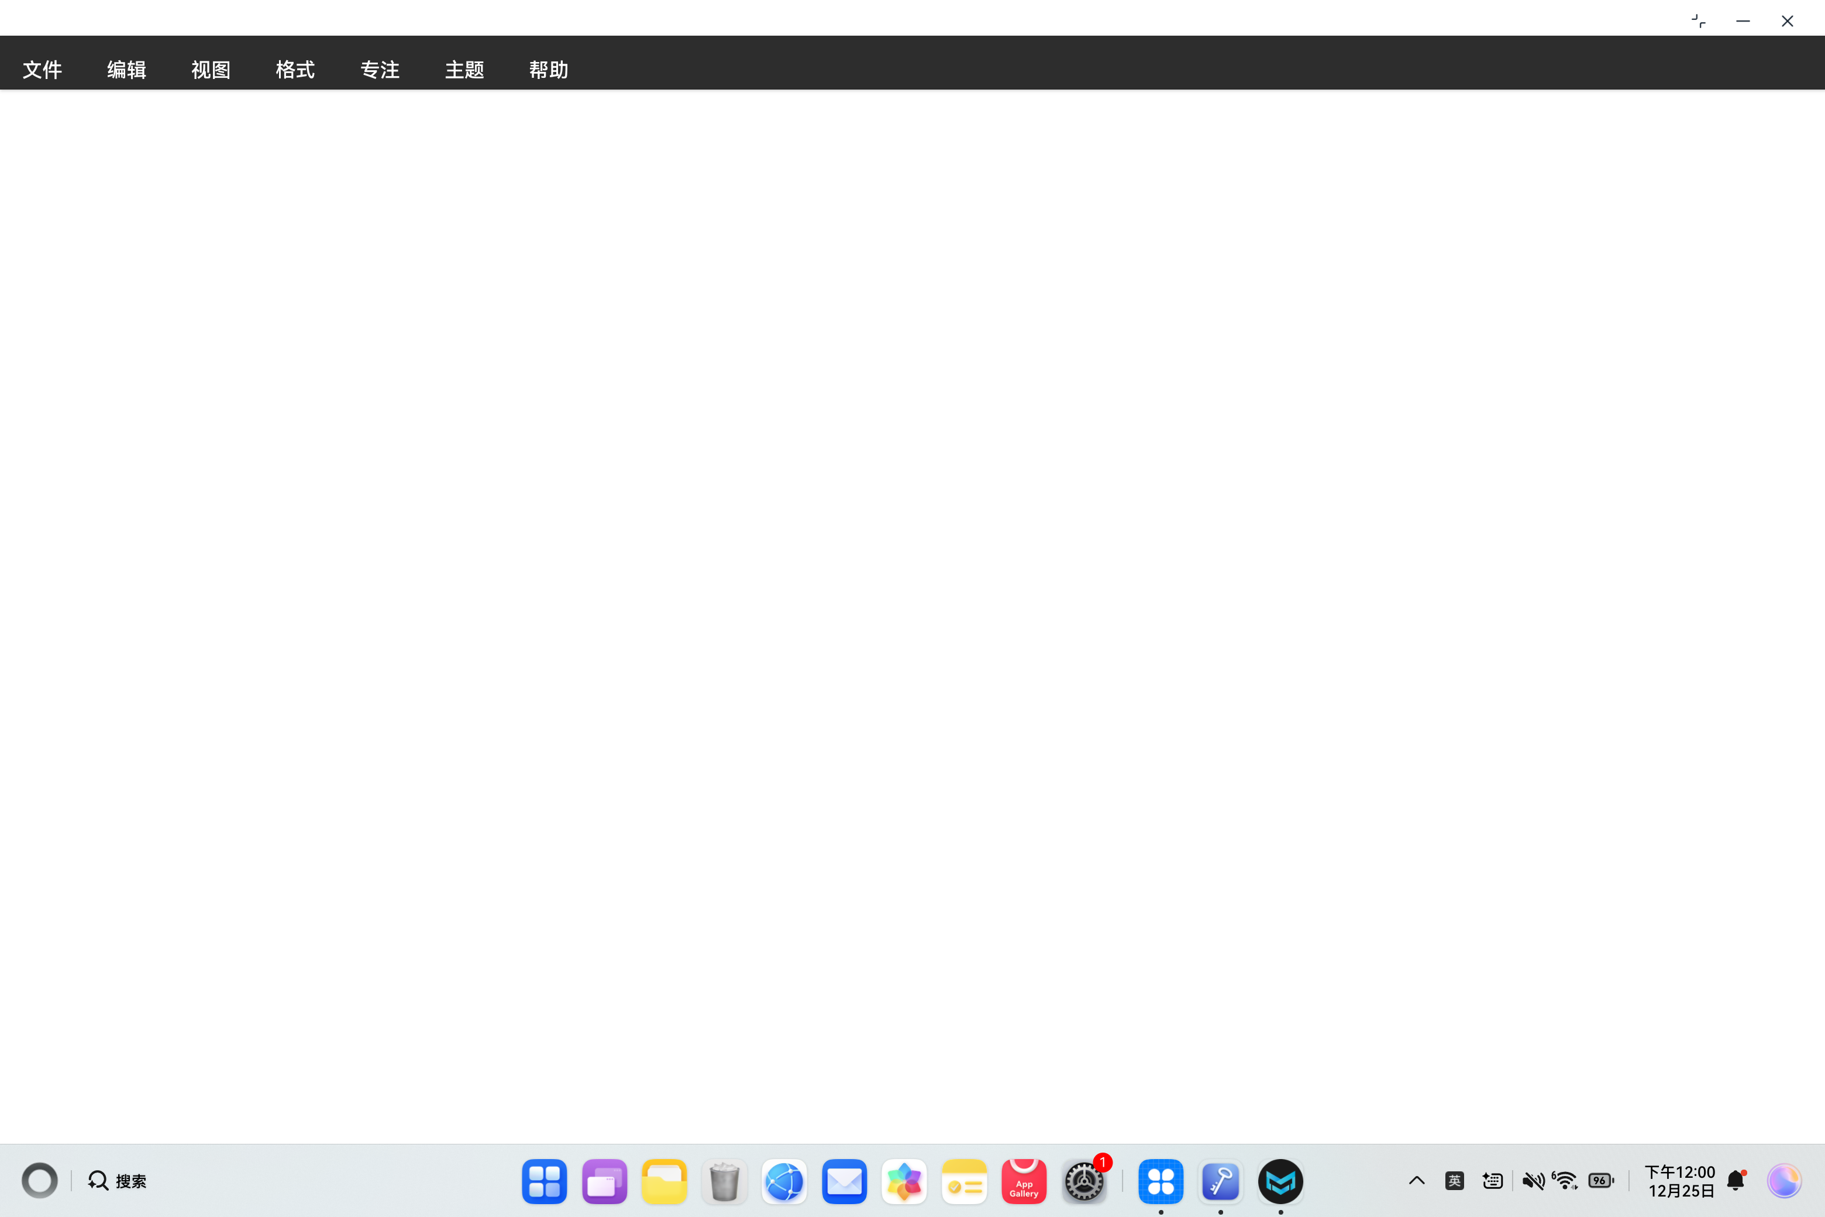The height and width of the screenshot is (1217, 1825).
Task: Expand the hidden system tray chevron
Action: 1417,1181
